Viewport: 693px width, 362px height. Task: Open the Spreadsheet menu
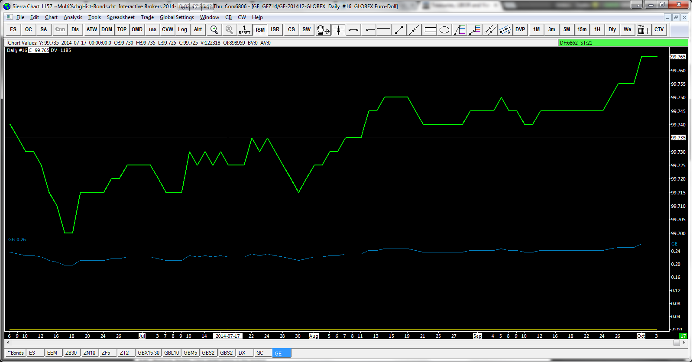121,17
